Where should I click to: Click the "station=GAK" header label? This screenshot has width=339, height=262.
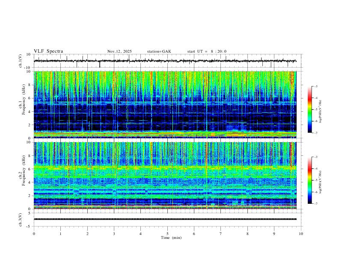(159, 51)
